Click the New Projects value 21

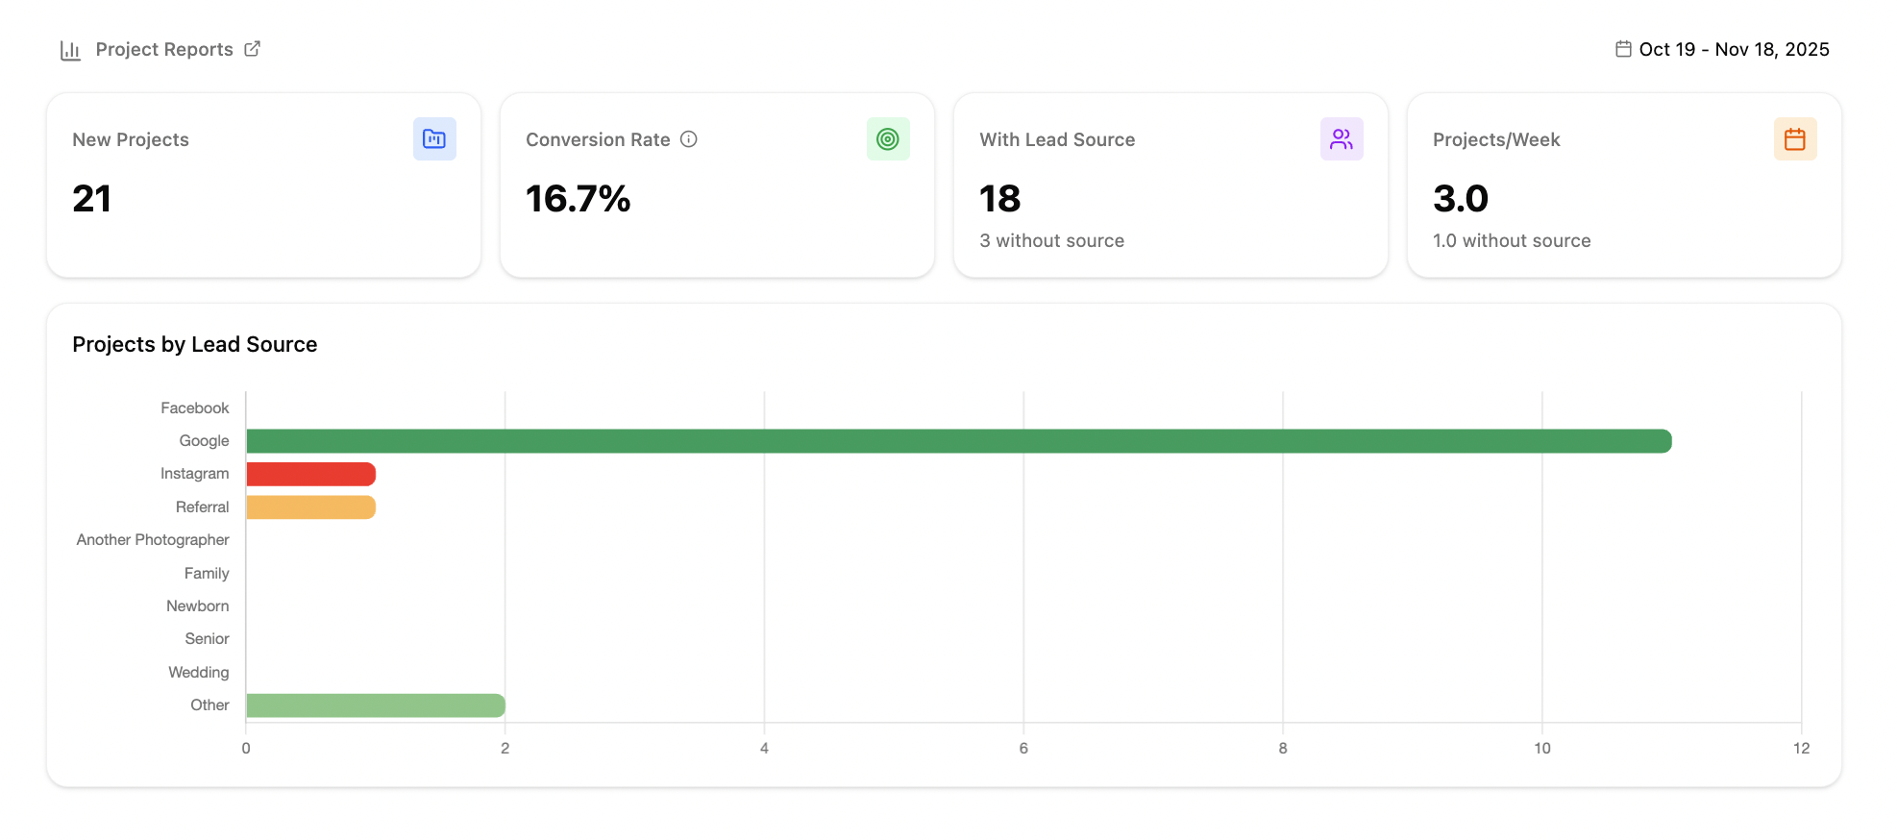(x=92, y=199)
